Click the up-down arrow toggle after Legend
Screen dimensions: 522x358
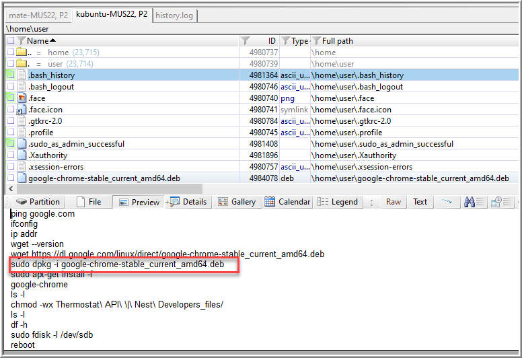tap(371, 202)
